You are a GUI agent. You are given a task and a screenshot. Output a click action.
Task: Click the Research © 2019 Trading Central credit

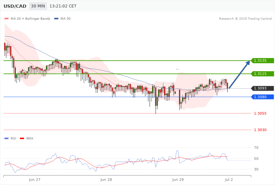[245, 18]
